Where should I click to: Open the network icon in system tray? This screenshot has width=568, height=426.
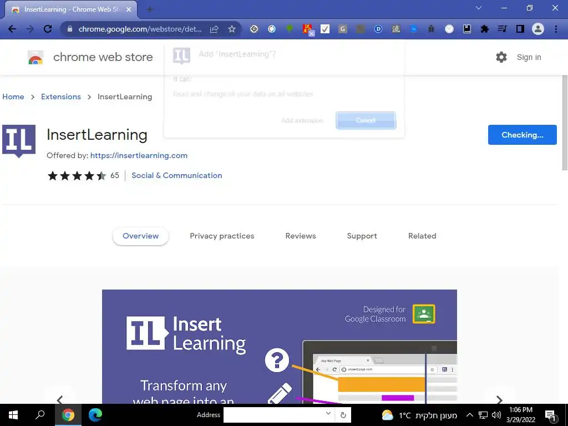tap(483, 415)
